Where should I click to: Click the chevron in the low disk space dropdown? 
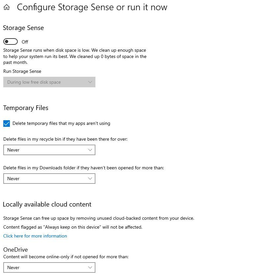[x=90, y=82]
